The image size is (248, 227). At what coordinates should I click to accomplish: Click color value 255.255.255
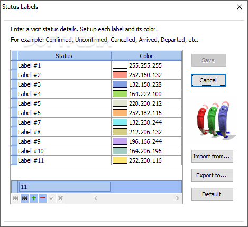pos(145,65)
